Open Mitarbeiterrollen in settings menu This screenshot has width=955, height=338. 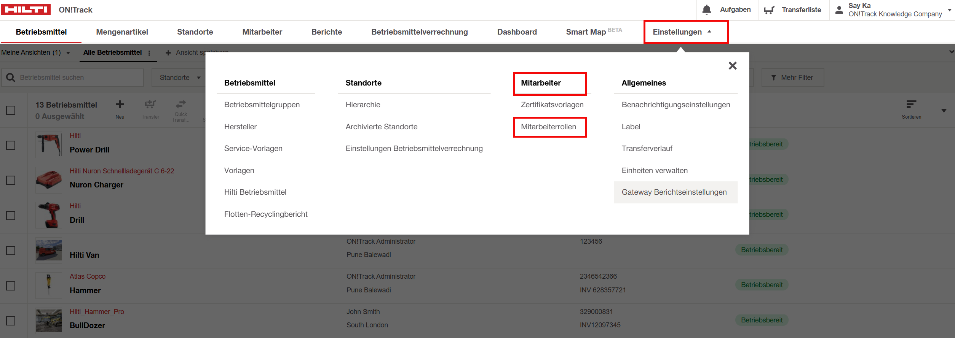coord(548,127)
